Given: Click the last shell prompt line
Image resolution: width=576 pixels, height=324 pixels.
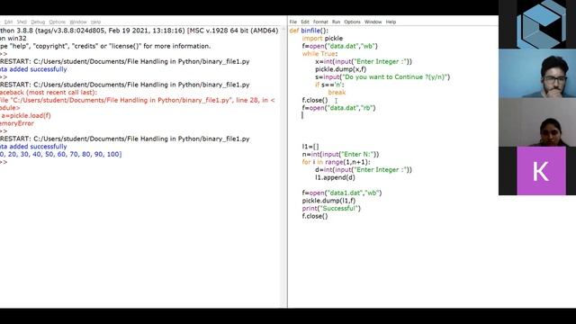Looking at the screenshot, I should 4,162.
